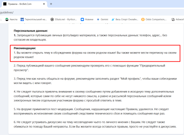Viewport: 184px width, 135px height.
Task: Click rule 2 text mentioning Предварительный просмотр
Action: click(x=89, y=68)
